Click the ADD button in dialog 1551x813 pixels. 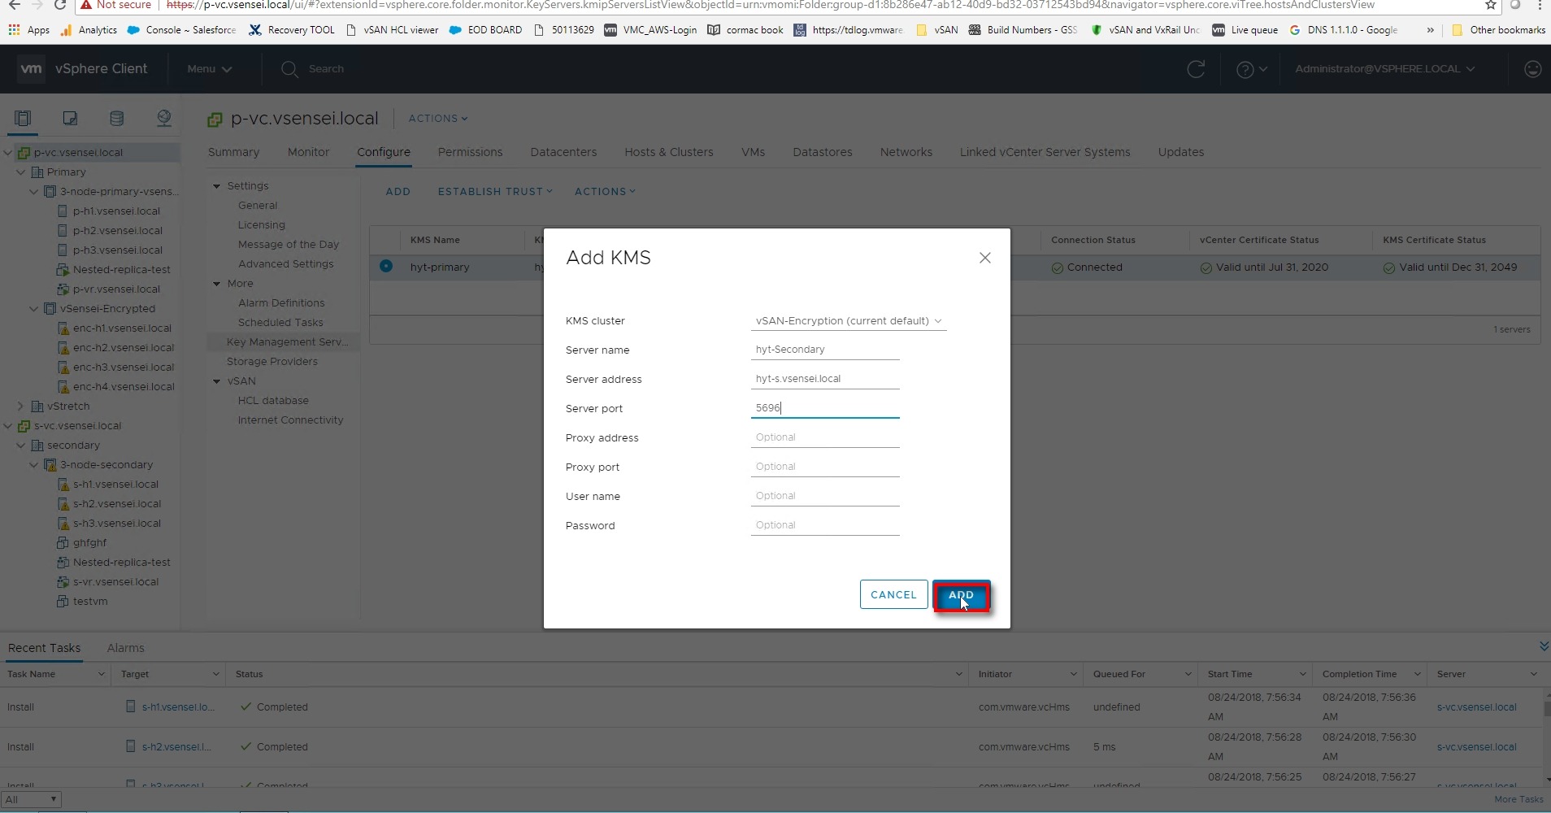(x=961, y=595)
